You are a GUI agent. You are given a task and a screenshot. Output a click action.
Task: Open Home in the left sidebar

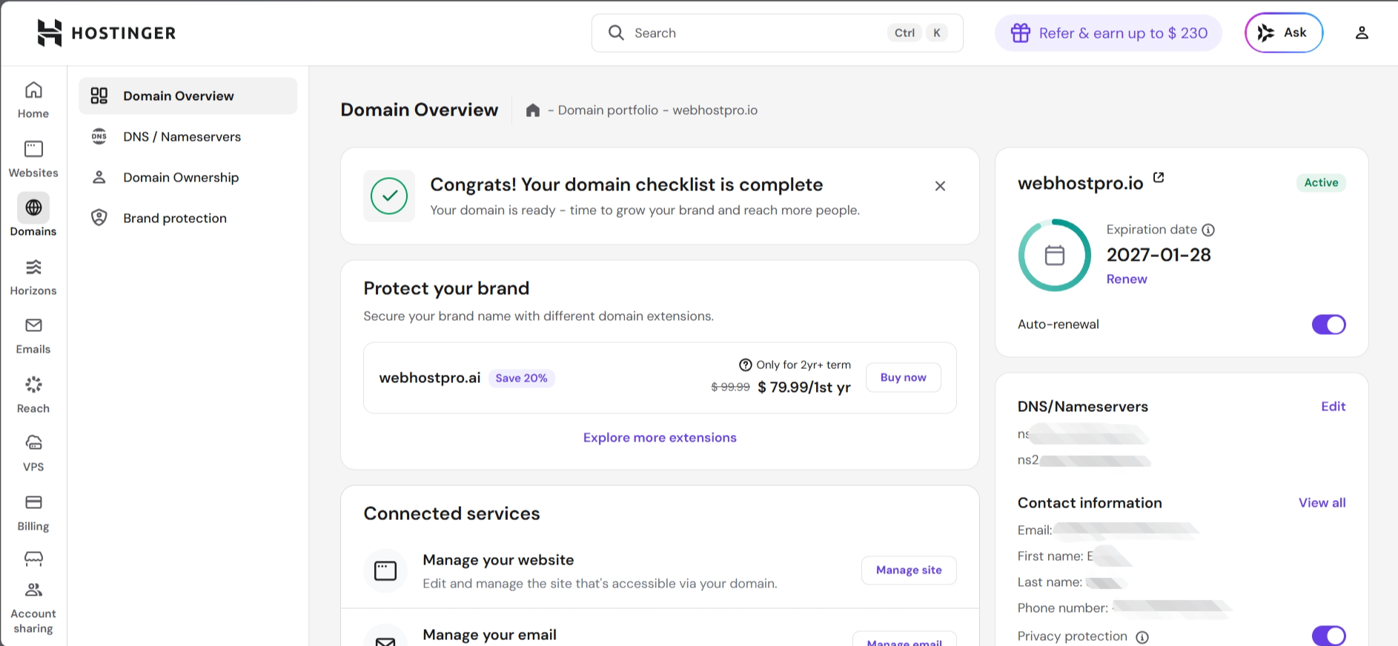33,100
